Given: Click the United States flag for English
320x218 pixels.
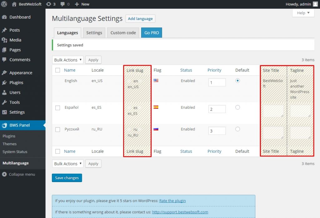Looking at the screenshot, I should [x=156, y=80].
